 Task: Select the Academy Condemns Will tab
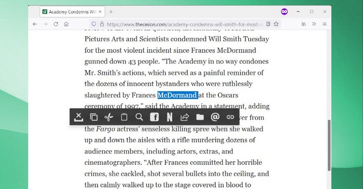[72, 12]
